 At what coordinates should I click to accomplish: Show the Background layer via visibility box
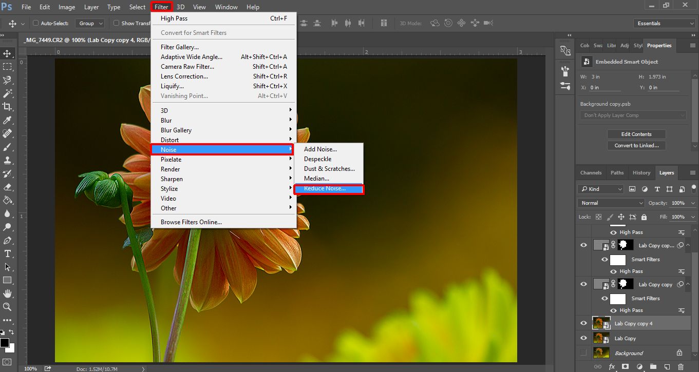(x=583, y=353)
